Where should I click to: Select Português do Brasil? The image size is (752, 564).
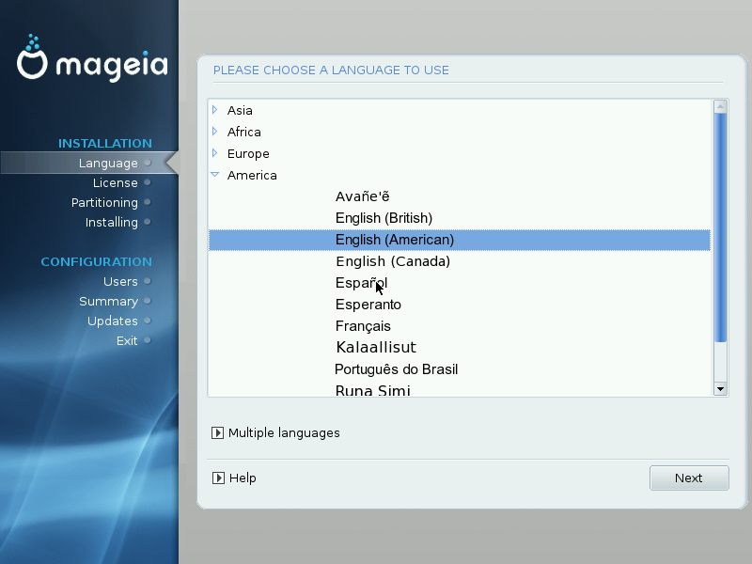[396, 369]
